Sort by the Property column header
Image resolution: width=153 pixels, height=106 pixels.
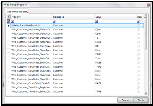pos(32,17)
